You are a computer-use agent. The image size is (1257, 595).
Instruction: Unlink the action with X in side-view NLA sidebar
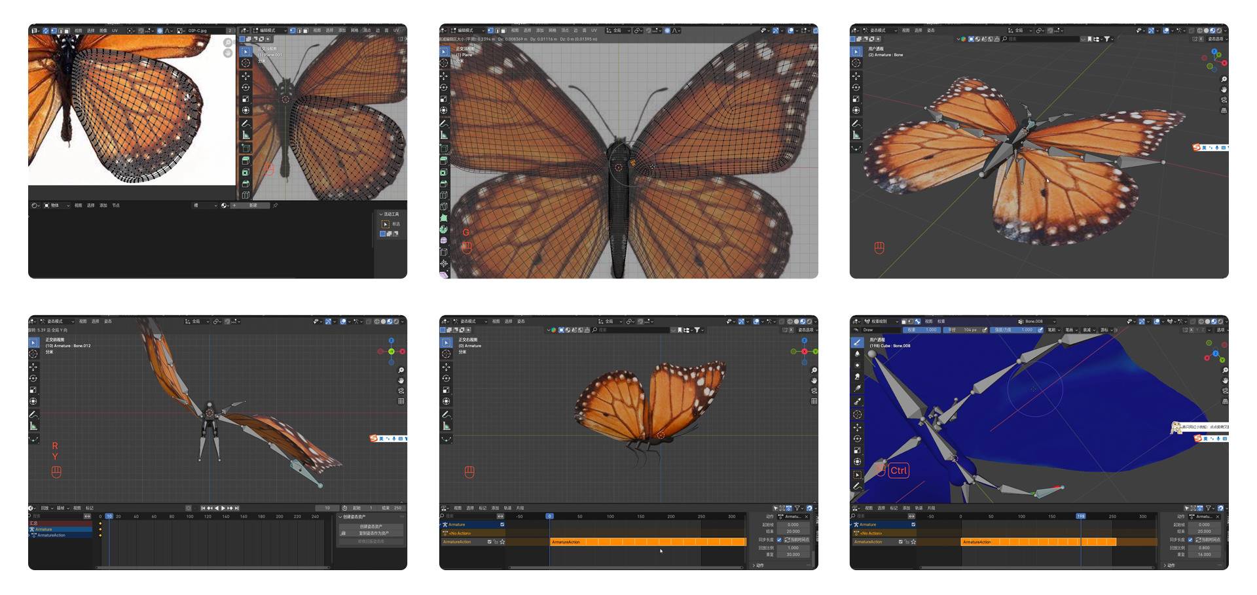click(807, 517)
